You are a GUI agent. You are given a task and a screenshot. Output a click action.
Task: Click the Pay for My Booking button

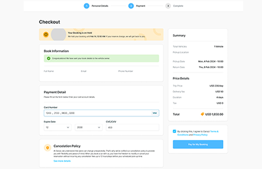pyautogui.click(x=198, y=144)
